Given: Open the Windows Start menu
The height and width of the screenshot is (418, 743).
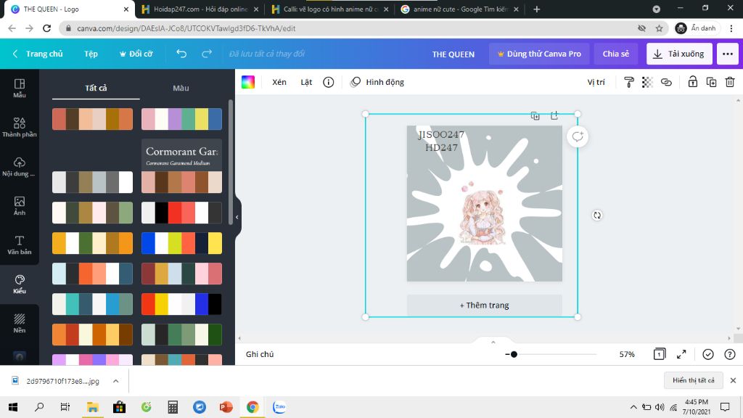Looking at the screenshot, I should pyautogui.click(x=13, y=406).
